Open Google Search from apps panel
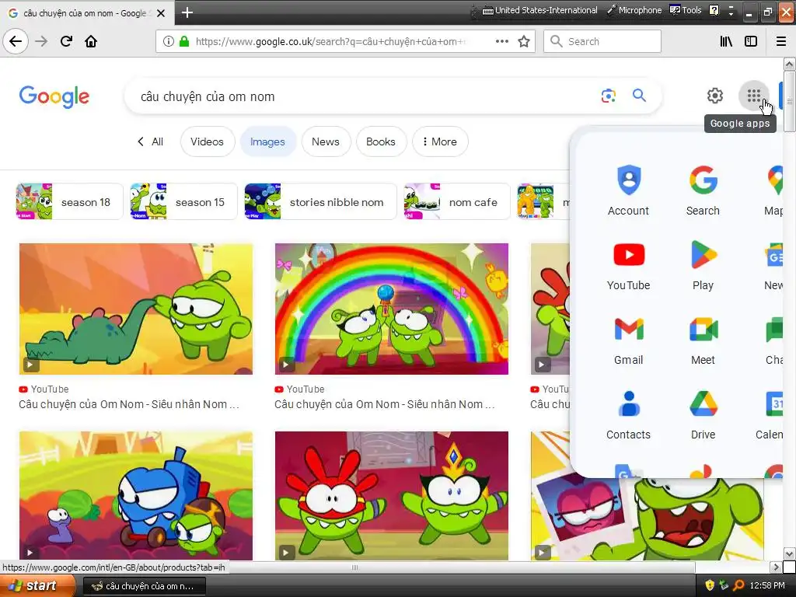 tap(703, 190)
